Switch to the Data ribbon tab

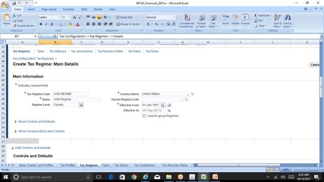click(84, 9)
